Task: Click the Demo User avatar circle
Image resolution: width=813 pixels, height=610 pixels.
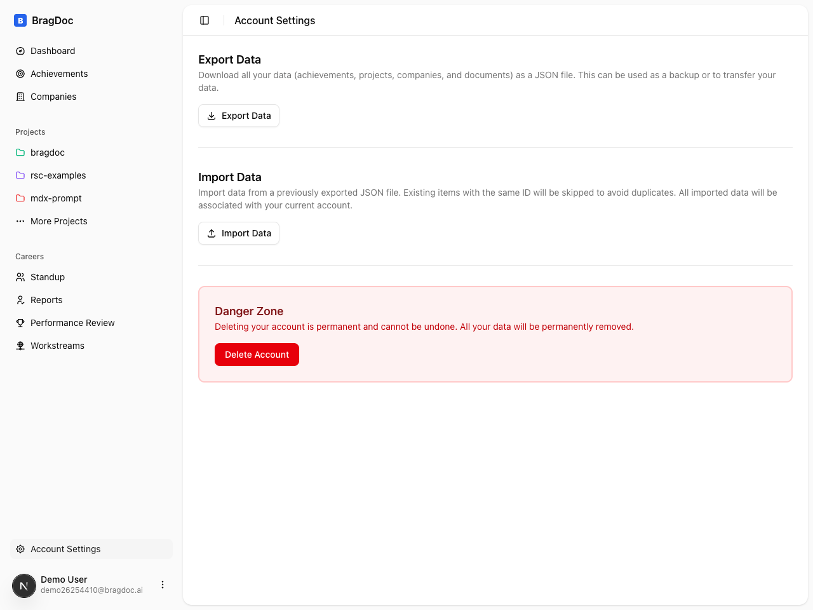Action: [24, 586]
